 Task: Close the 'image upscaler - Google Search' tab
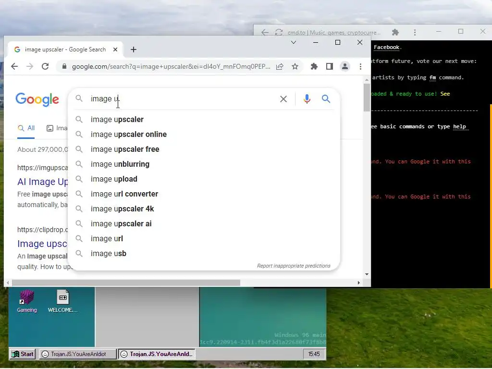click(x=115, y=49)
